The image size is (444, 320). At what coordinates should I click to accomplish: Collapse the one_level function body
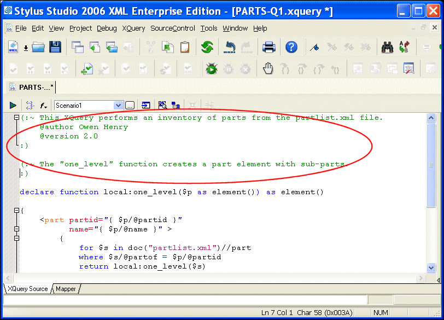click(16, 211)
